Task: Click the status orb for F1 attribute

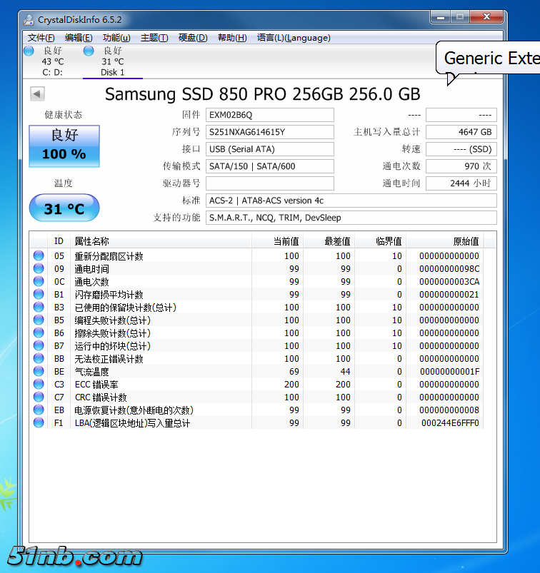Action: [x=39, y=423]
